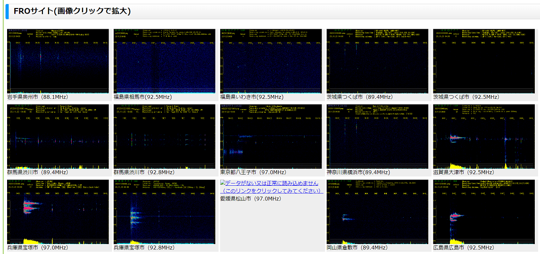
Task: Enlarge the 福島県相馬市 92.5MHz spectrogram image
Action: (x=165, y=61)
